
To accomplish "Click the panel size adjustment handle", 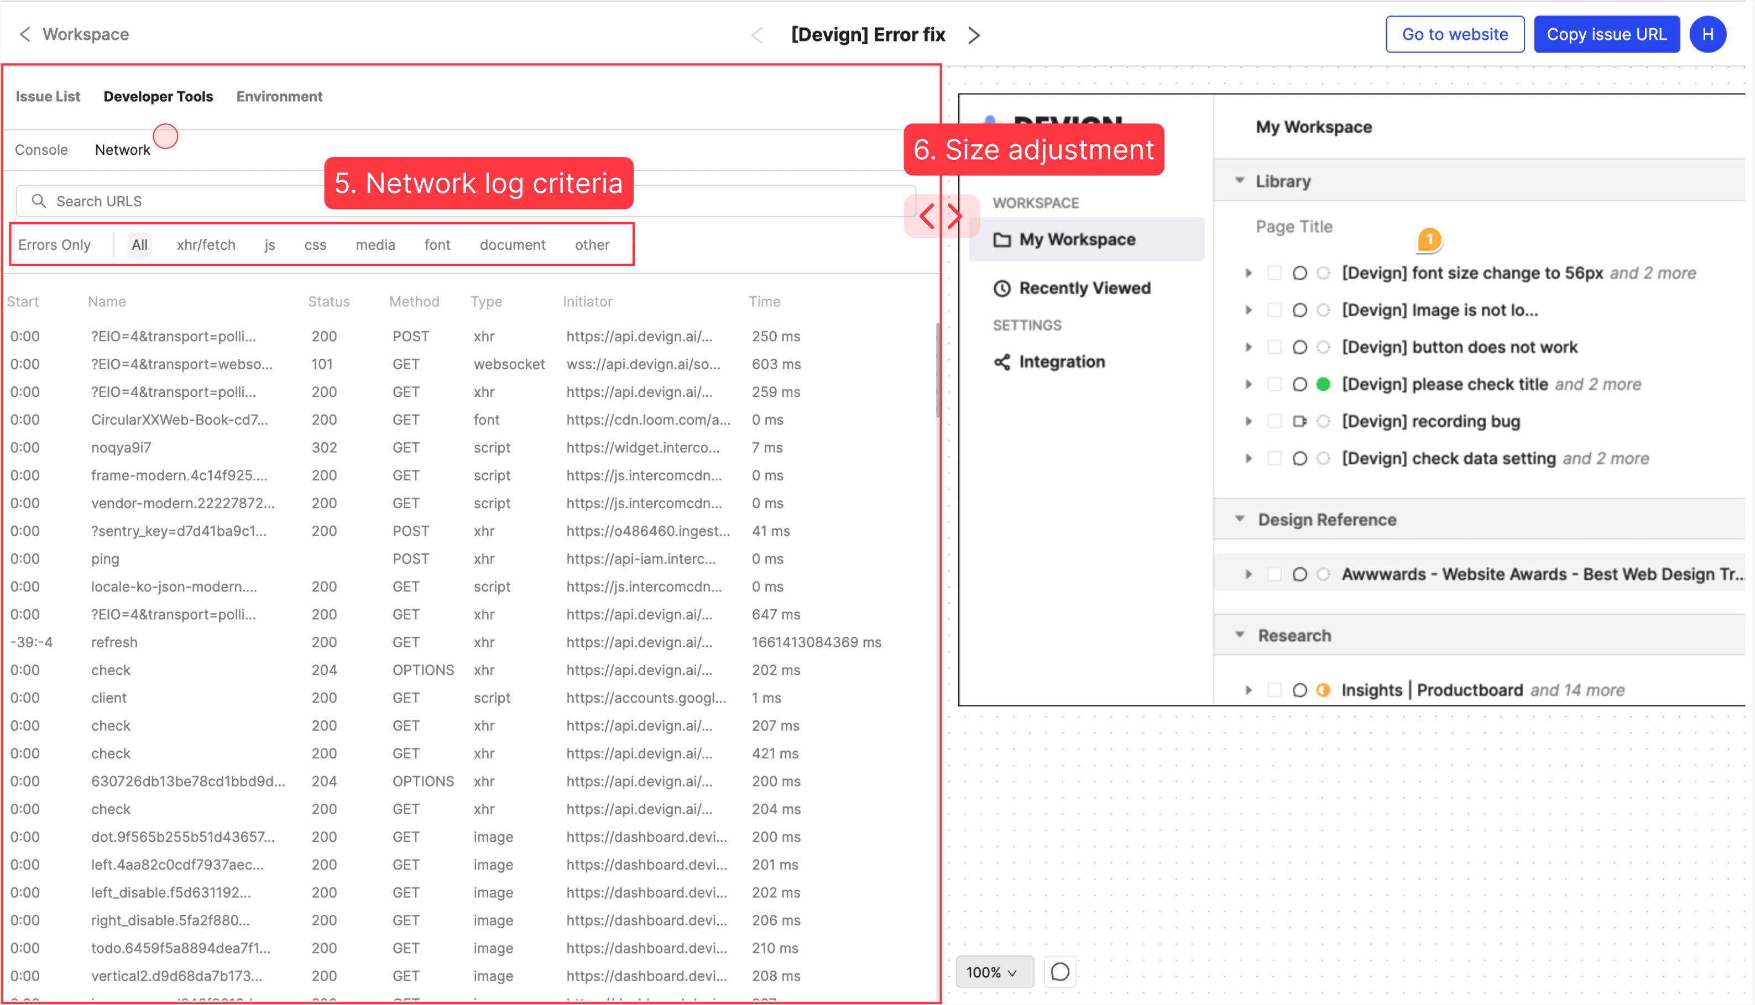I will (941, 216).
